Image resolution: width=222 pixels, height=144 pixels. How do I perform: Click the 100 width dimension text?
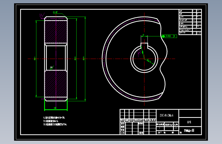click(x=55, y=108)
